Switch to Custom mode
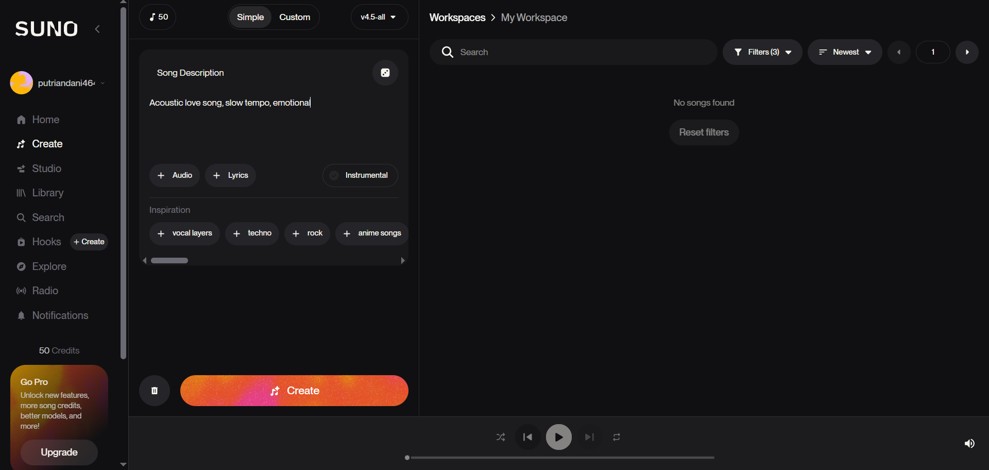 [295, 17]
